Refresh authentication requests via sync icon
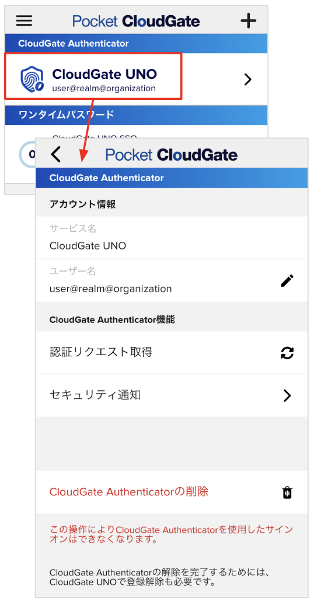The image size is (314, 604). [x=287, y=352]
